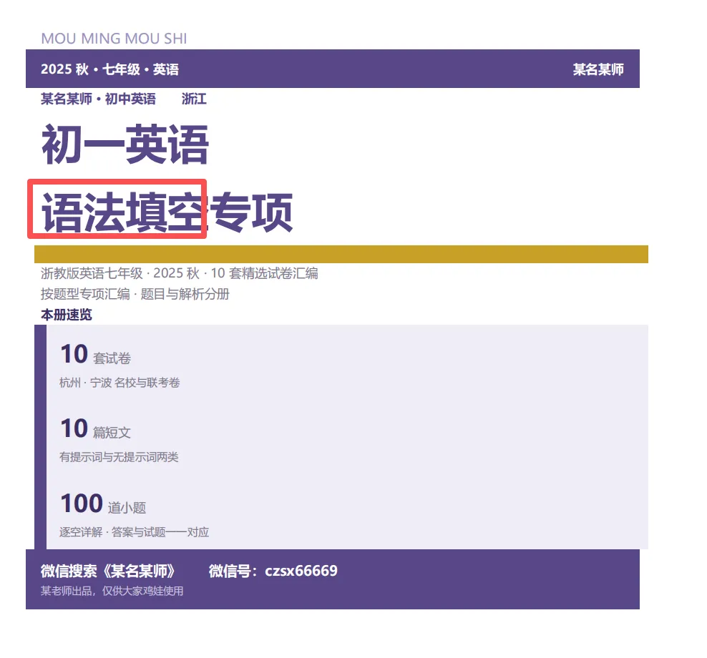Viewport: 707px width, 658px height.
Task: Click '某老师出品, 仅供大家鸡娃使用' footer note
Action: (112, 591)
